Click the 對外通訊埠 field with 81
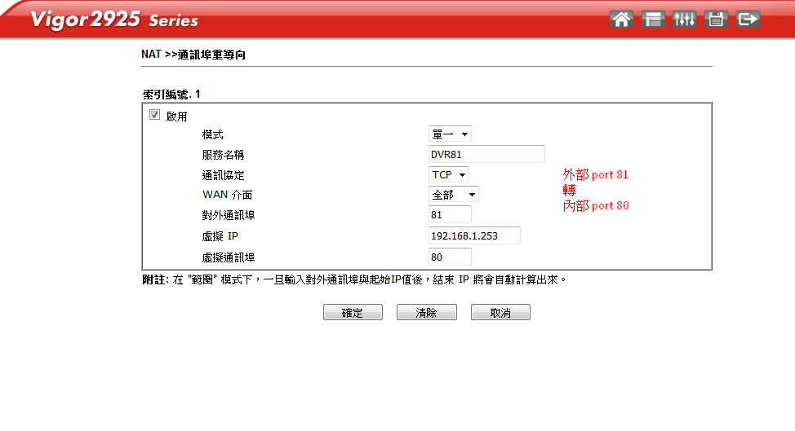 pos(450,215)
